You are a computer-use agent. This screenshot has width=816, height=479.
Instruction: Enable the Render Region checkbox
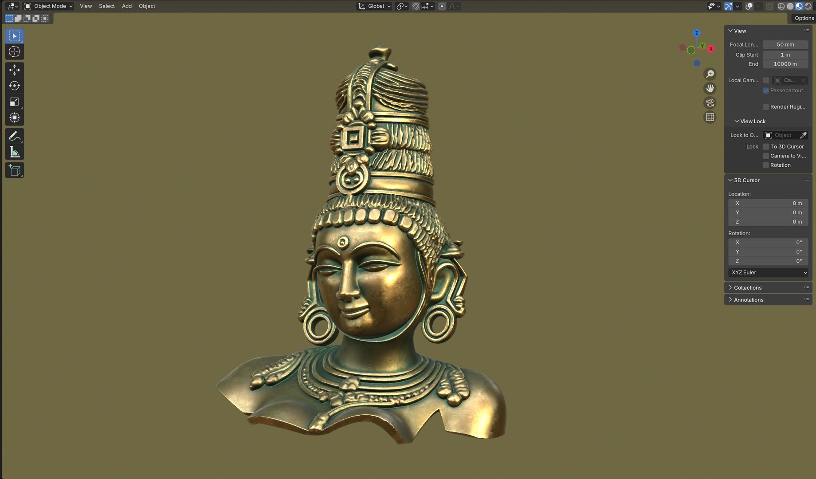(x=766, y=107)
